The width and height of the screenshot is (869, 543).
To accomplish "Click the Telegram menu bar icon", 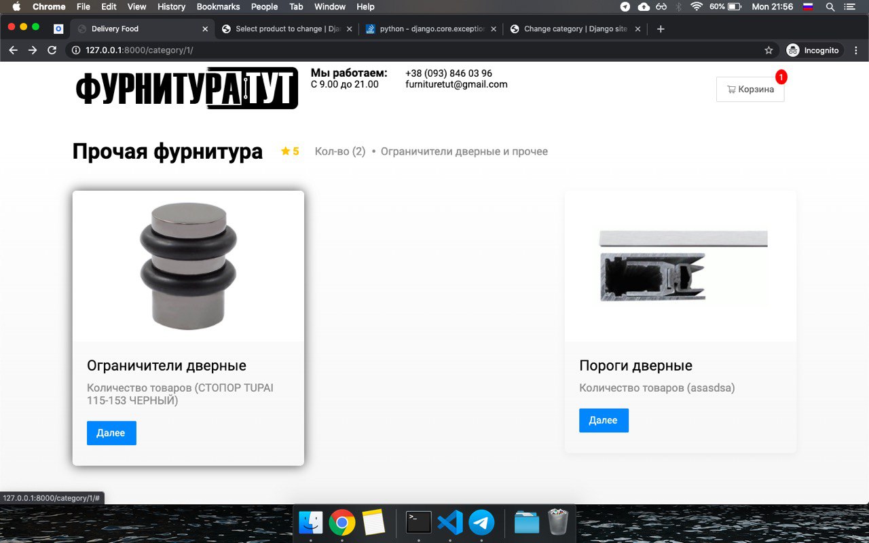I will coord(625,7).
